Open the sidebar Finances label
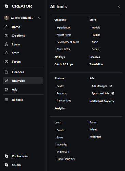Image resolution: width=125 pixels, height=171 pixels. 18,72
